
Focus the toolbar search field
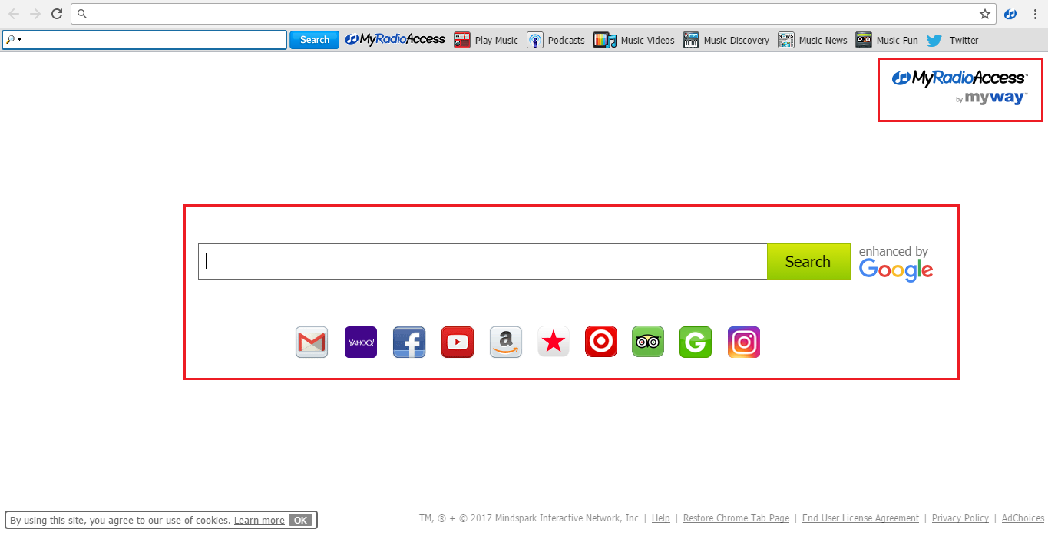click(144, 40)
